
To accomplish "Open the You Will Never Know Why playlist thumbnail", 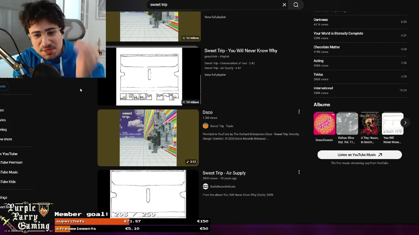I will pos(149,76).
